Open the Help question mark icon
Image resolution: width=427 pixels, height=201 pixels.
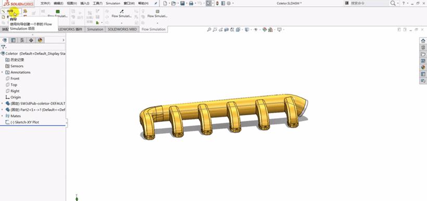pos(404,3)
